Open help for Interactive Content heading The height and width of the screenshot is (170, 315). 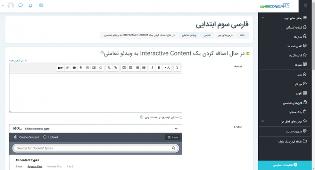coord(102,53)
